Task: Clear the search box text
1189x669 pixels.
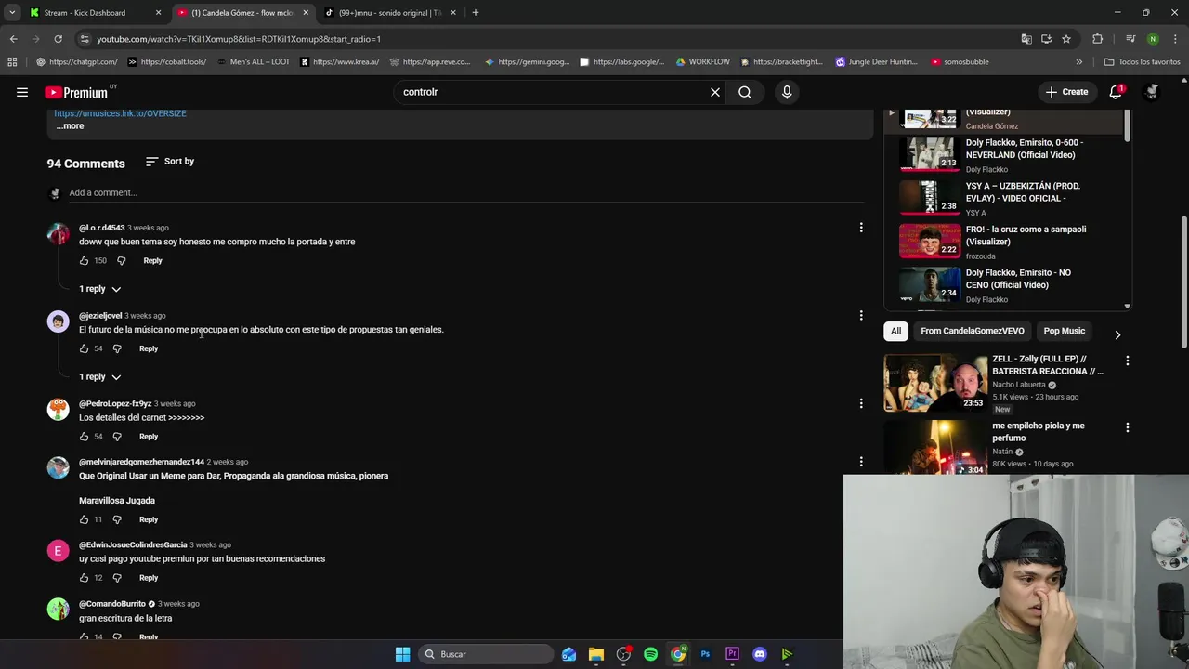Action: click(715, 92)
